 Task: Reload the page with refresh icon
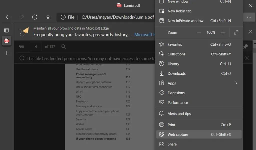tap(34, 17)
